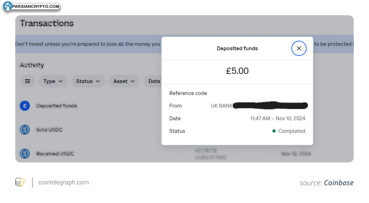369x203 pixels.
Task: Click the green Completed status dot
Action: (x=274, y=131)
